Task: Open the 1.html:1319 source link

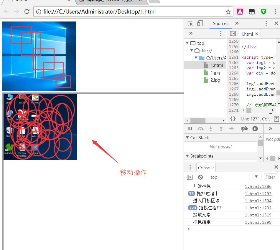Action: click(x=258, y=215)
